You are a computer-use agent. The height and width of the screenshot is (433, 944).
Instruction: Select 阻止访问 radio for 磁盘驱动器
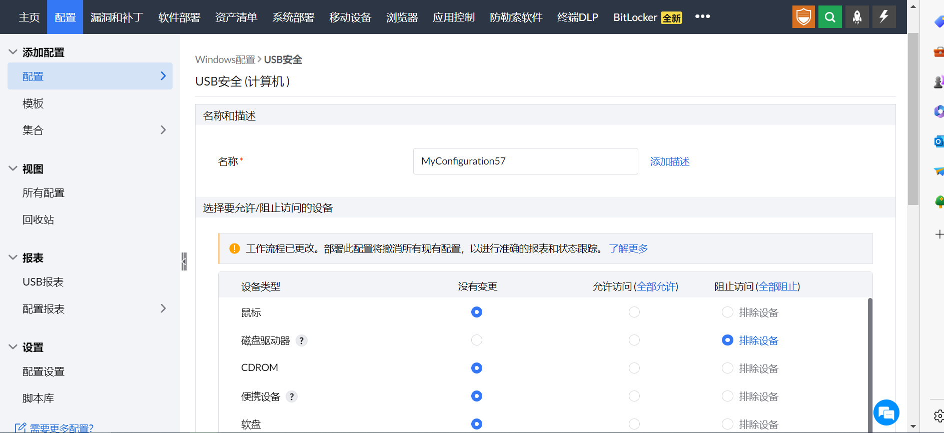727,340
